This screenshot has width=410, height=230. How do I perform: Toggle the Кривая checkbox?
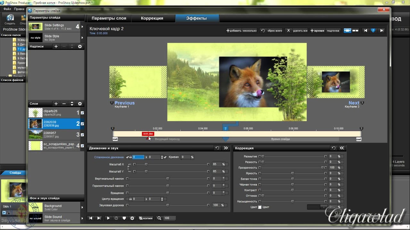pyautogui.click(x=165, y=157)
